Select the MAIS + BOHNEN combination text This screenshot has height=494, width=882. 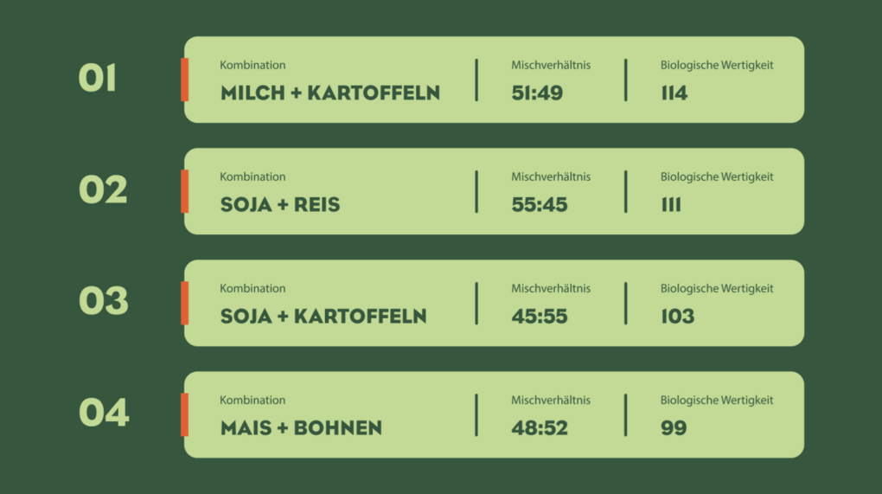(301, 428)
